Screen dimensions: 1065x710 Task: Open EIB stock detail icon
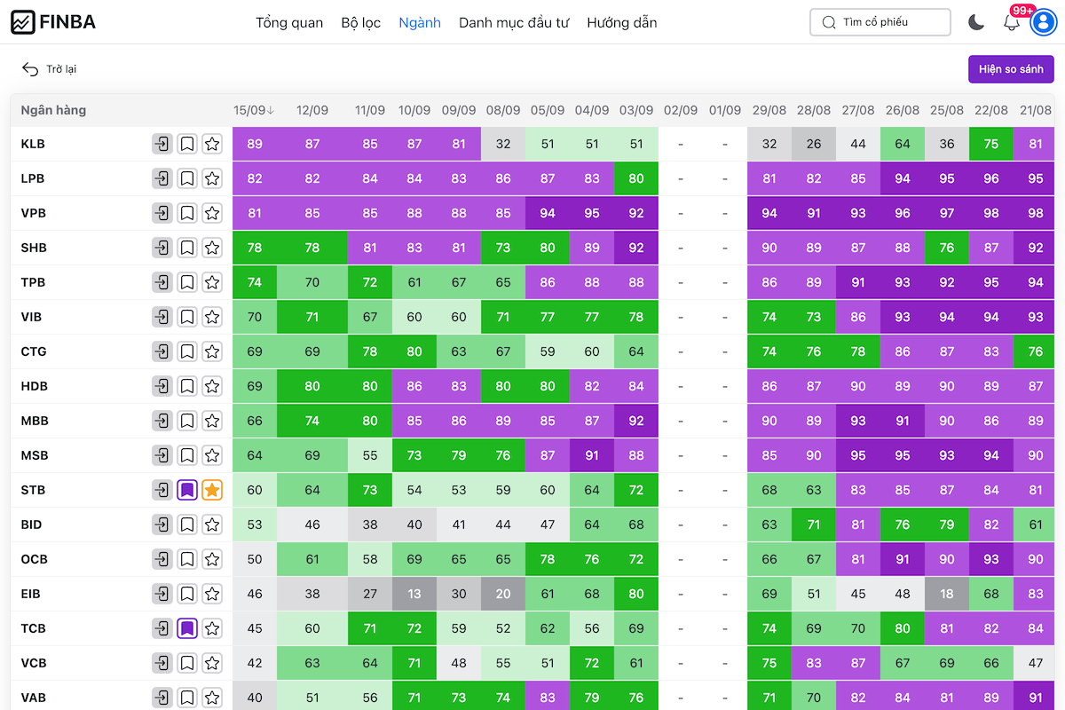162,594
